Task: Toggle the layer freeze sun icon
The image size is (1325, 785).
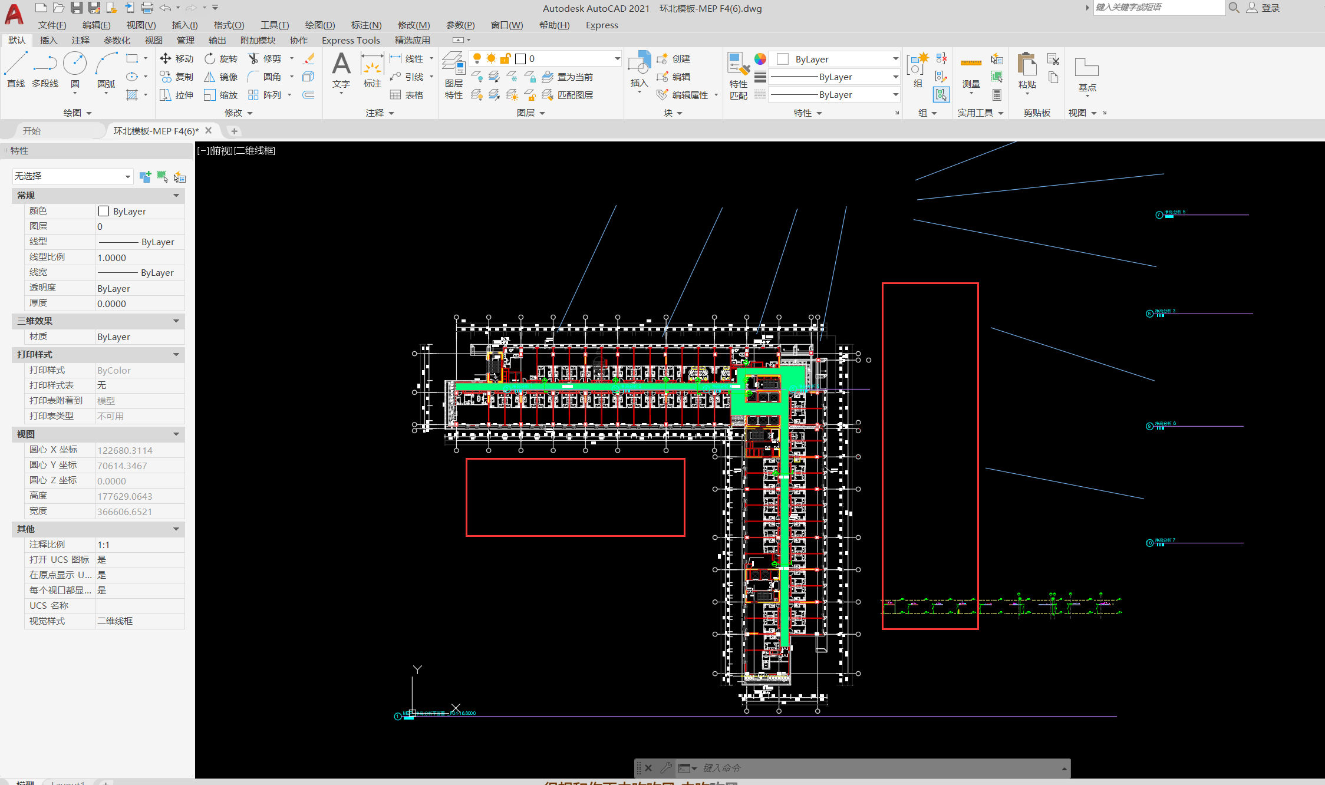Action: (x=491, y=58)
